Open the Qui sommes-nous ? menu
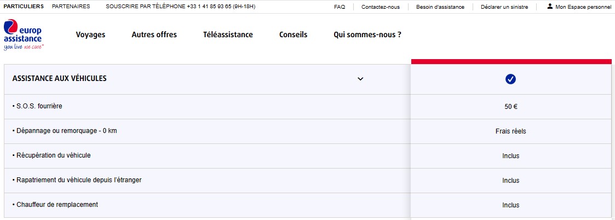 (x=367, y=34)
